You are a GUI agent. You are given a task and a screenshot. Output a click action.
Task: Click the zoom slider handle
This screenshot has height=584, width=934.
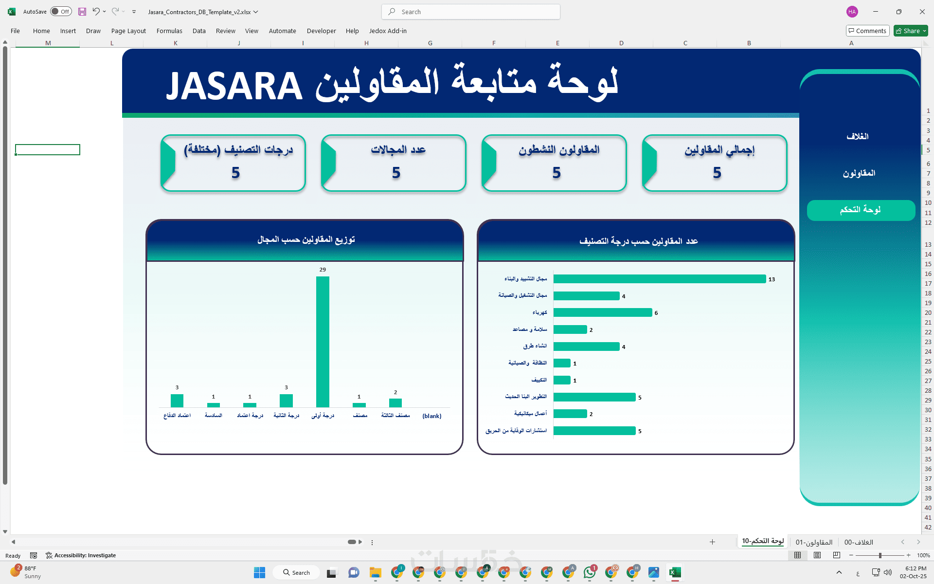[880, 555]
